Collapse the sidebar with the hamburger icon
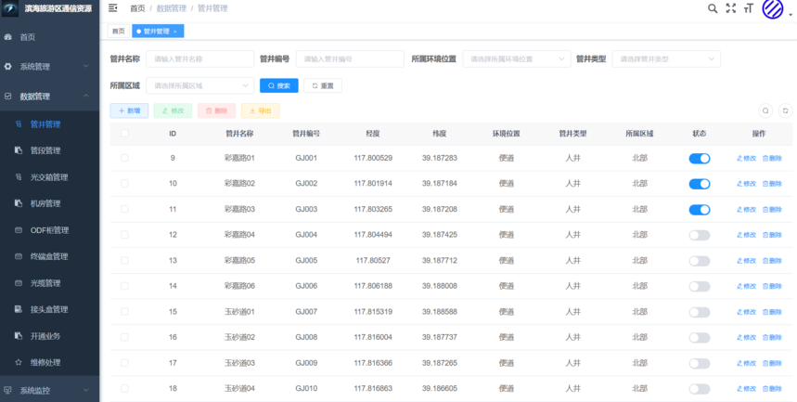 113,8
